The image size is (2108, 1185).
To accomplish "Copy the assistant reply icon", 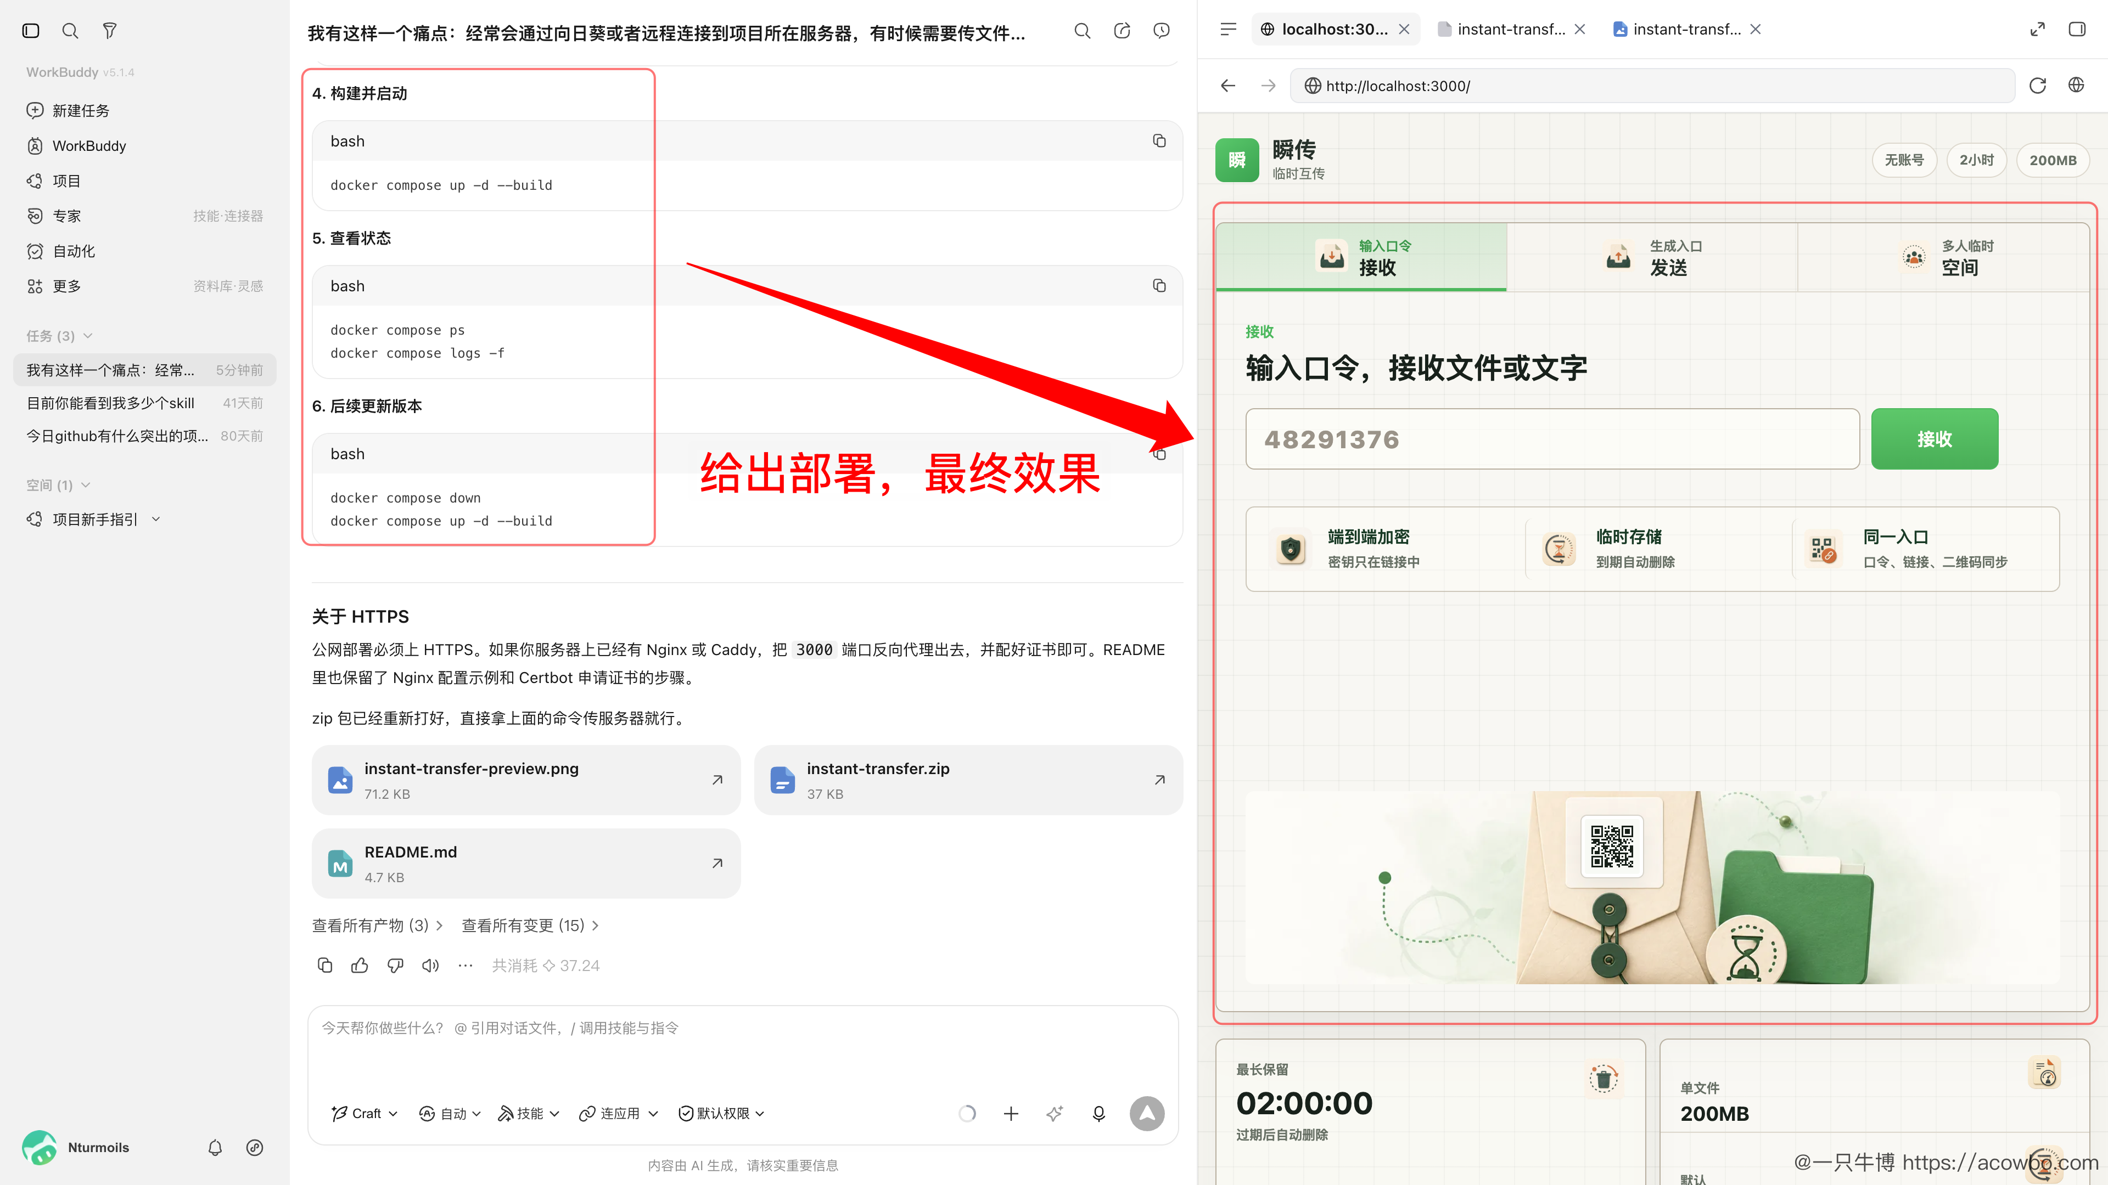I will click(x=324, y=965).
